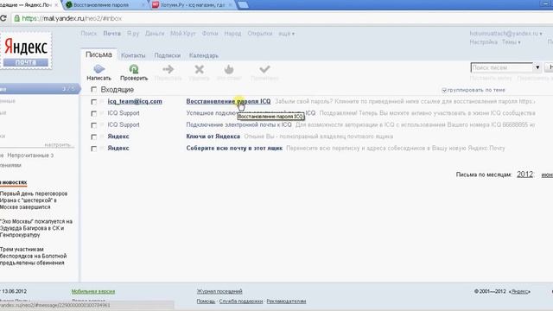Open the account email dropdown
The width and height of the screenshot is (553, 311).
pos(505,33)
